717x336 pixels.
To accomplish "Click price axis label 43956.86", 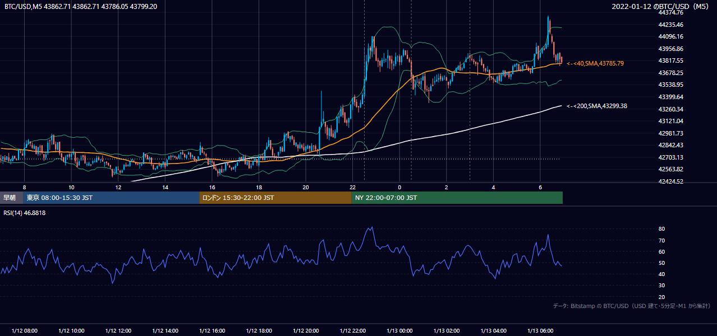I will point(671,49).
